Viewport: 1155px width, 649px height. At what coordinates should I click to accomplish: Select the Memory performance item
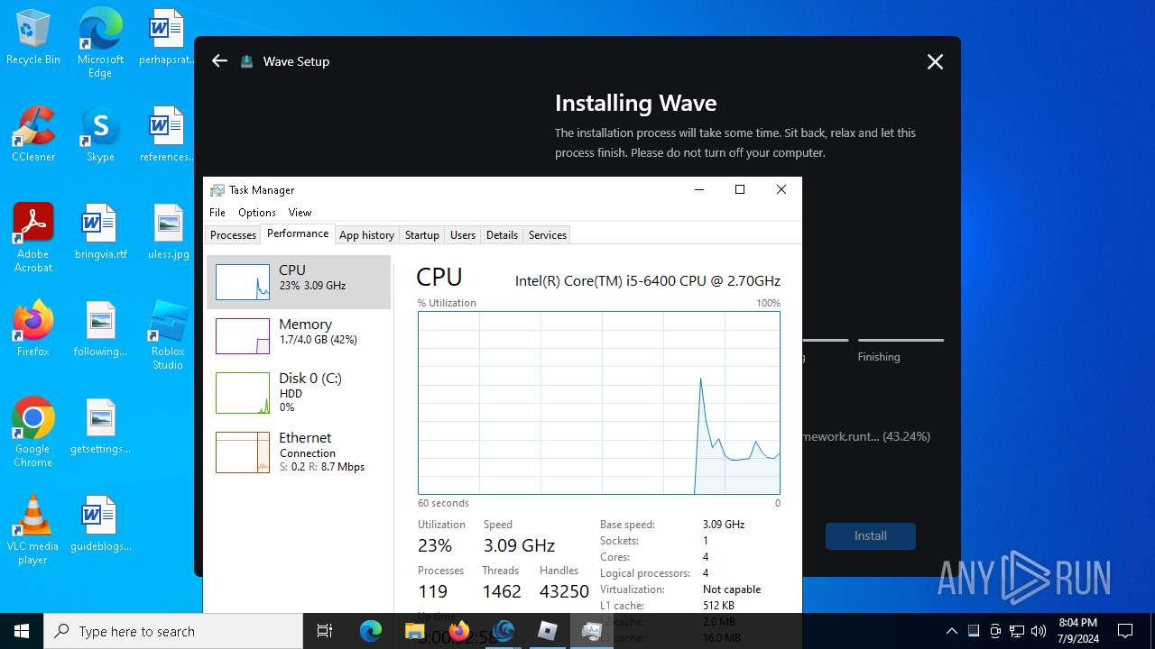299,336
